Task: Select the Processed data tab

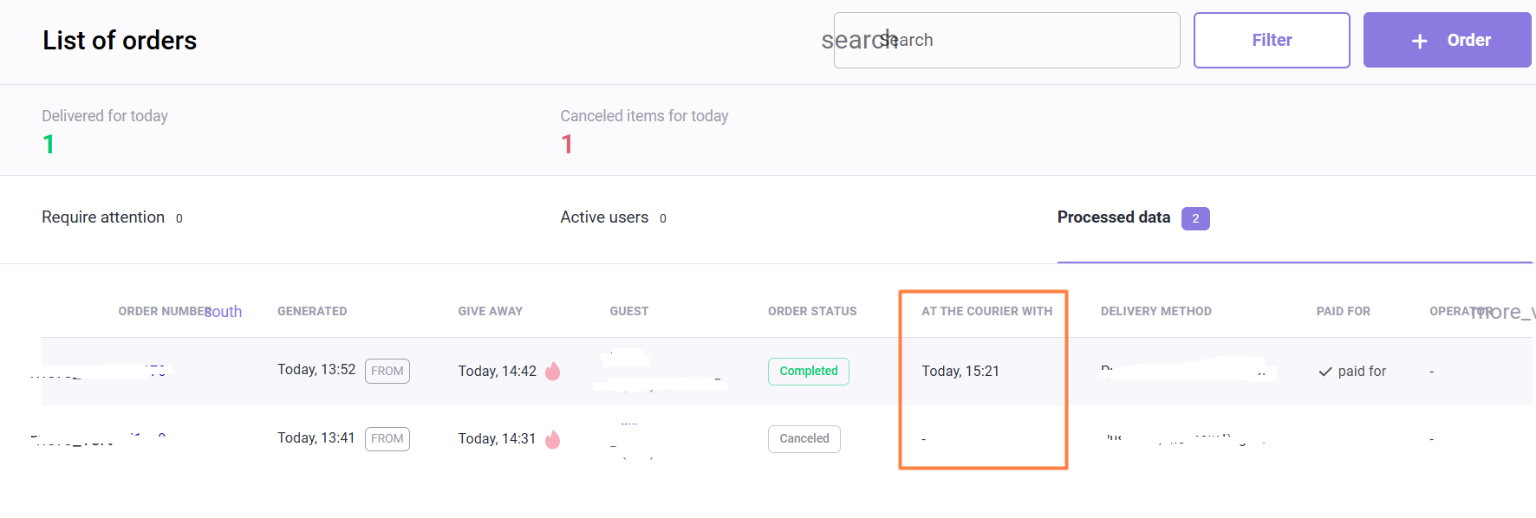Action: tap(1113, 217)
